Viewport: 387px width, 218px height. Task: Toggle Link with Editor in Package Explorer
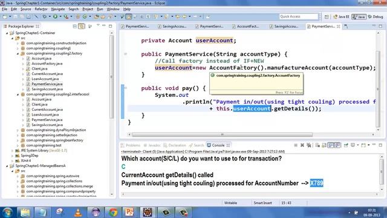tap(81, 26)
